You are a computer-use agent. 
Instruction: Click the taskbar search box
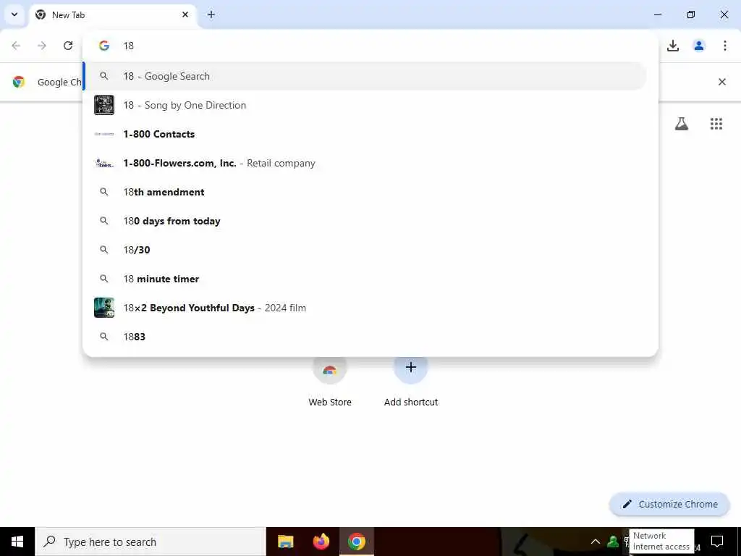(151, 542)
